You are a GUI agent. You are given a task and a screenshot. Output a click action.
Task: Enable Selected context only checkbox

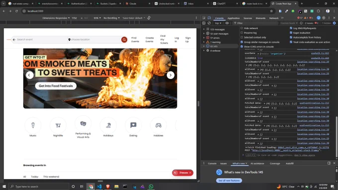coord(242,37)
